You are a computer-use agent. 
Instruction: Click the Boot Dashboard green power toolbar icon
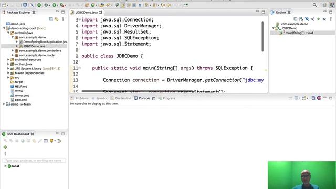tap(39, 5)
